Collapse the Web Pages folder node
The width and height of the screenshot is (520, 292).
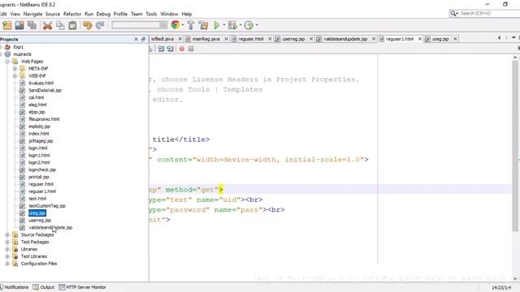pos(7,62)
